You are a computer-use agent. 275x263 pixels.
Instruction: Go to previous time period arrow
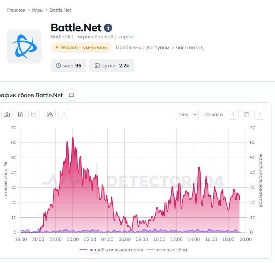(233, 115)
